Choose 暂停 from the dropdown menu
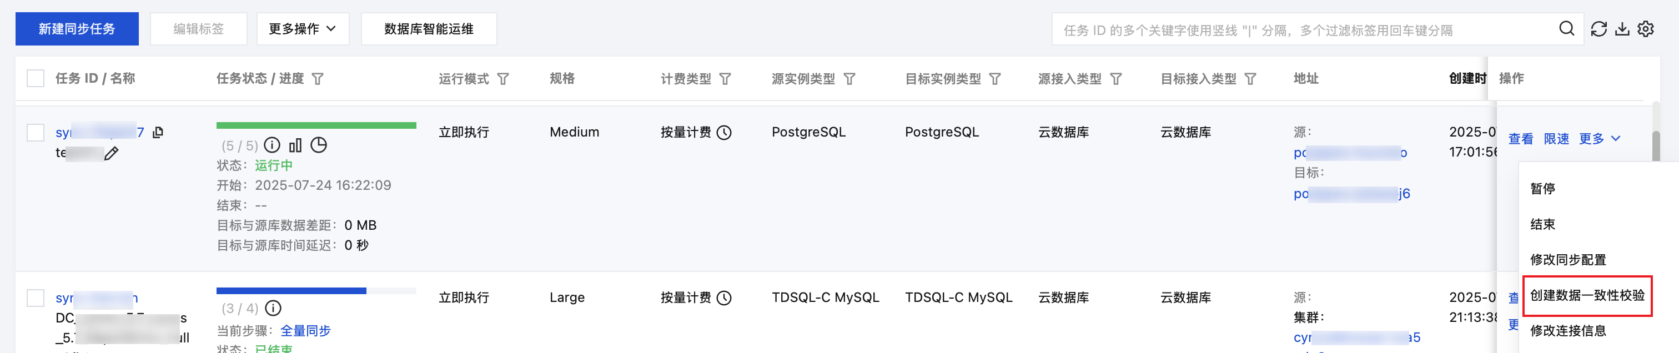Viewport: 1679px width, 353px height. pyautogui.click(x=1542, y=189)
